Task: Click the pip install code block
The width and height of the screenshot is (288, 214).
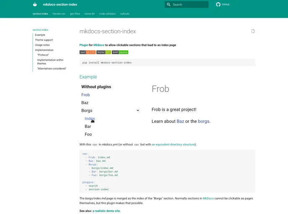Action: coord(167,63)
